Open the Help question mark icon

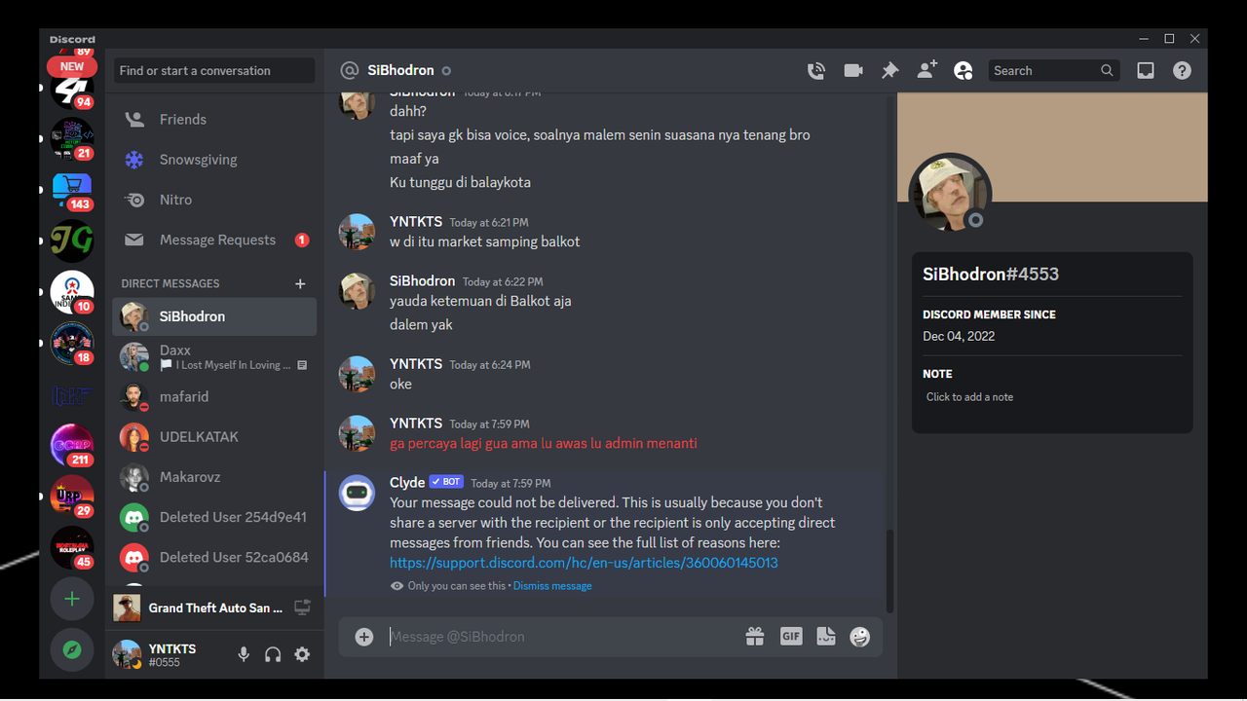(1182, 70)
